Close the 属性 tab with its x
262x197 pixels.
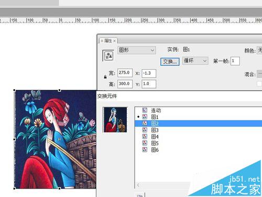pos(114,41)
